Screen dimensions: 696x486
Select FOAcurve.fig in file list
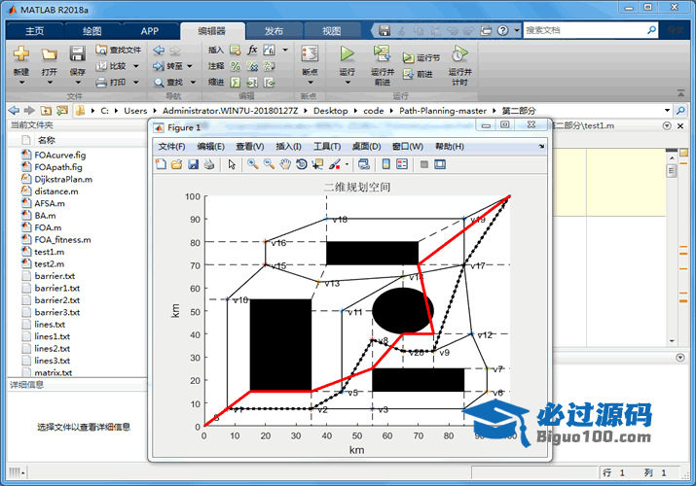pos(60,156)
